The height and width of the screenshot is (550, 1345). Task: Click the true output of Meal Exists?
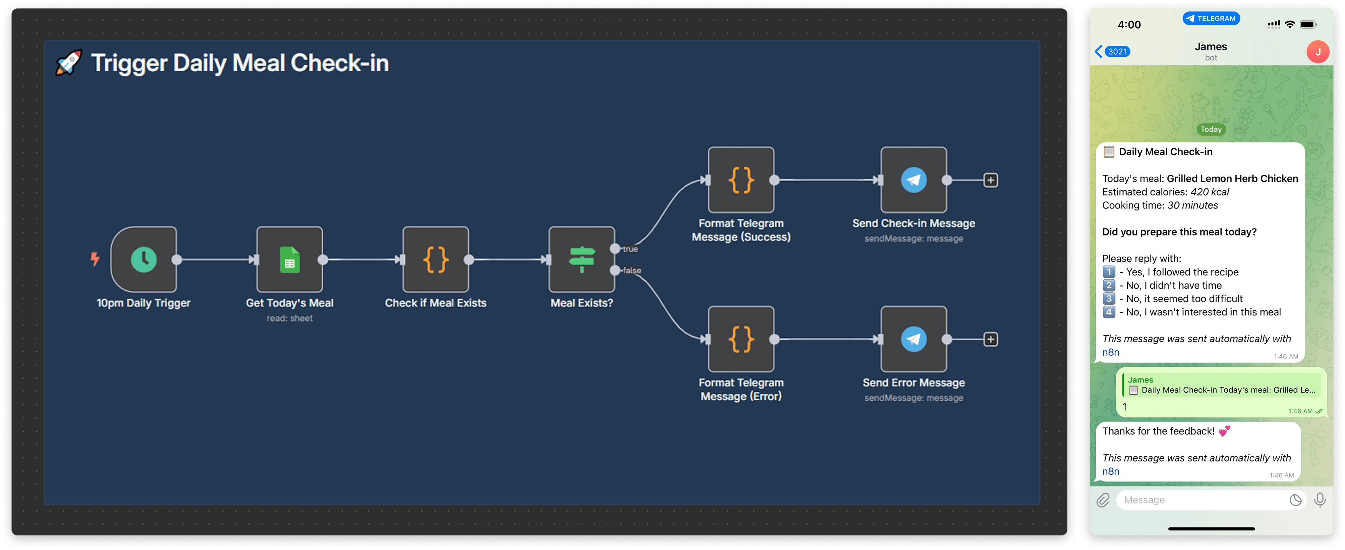point(616,248)
